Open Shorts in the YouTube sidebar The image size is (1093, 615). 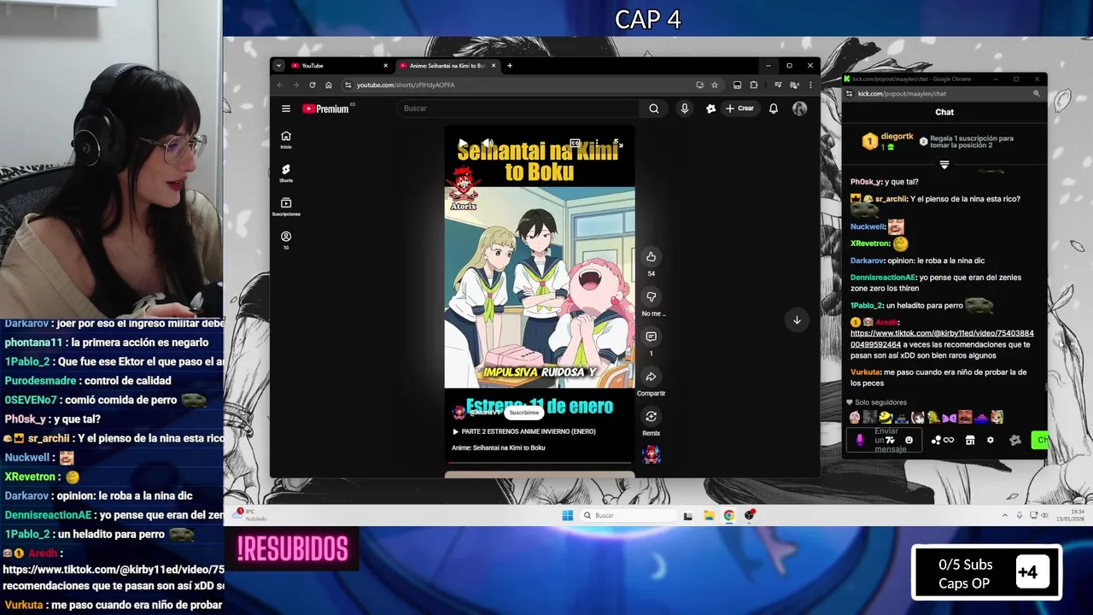[x=286, y=173]
